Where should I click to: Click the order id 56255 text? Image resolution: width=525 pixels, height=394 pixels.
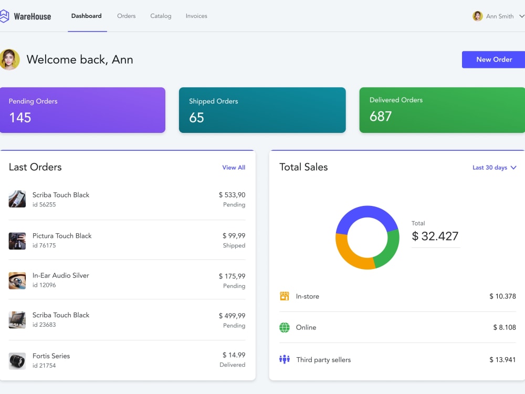(44, 204)
